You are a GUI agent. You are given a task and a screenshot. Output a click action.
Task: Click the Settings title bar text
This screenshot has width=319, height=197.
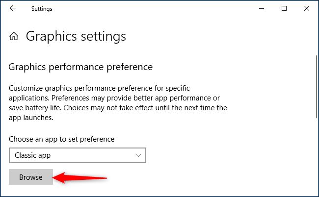[42, 9]
